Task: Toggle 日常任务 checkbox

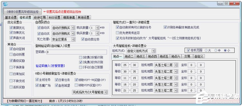Action: pyautogui.click(x=62, y=80)
